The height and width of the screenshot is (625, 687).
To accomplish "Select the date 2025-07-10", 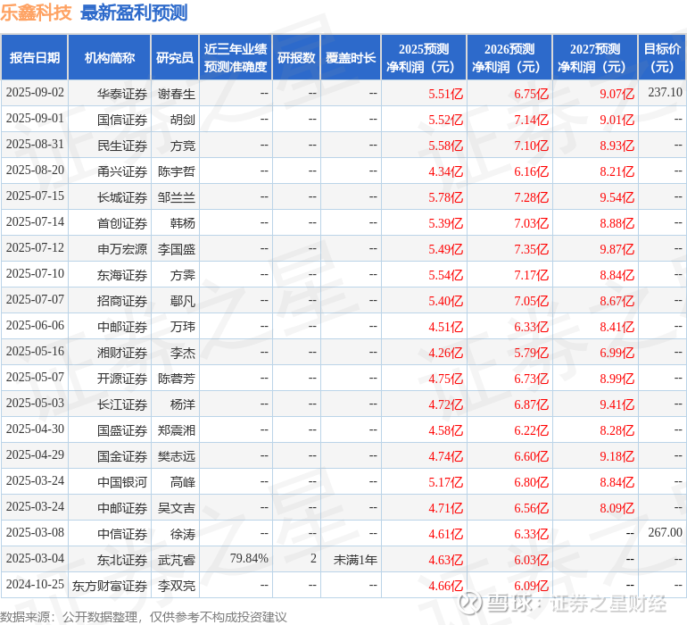I will click(35, 274).
